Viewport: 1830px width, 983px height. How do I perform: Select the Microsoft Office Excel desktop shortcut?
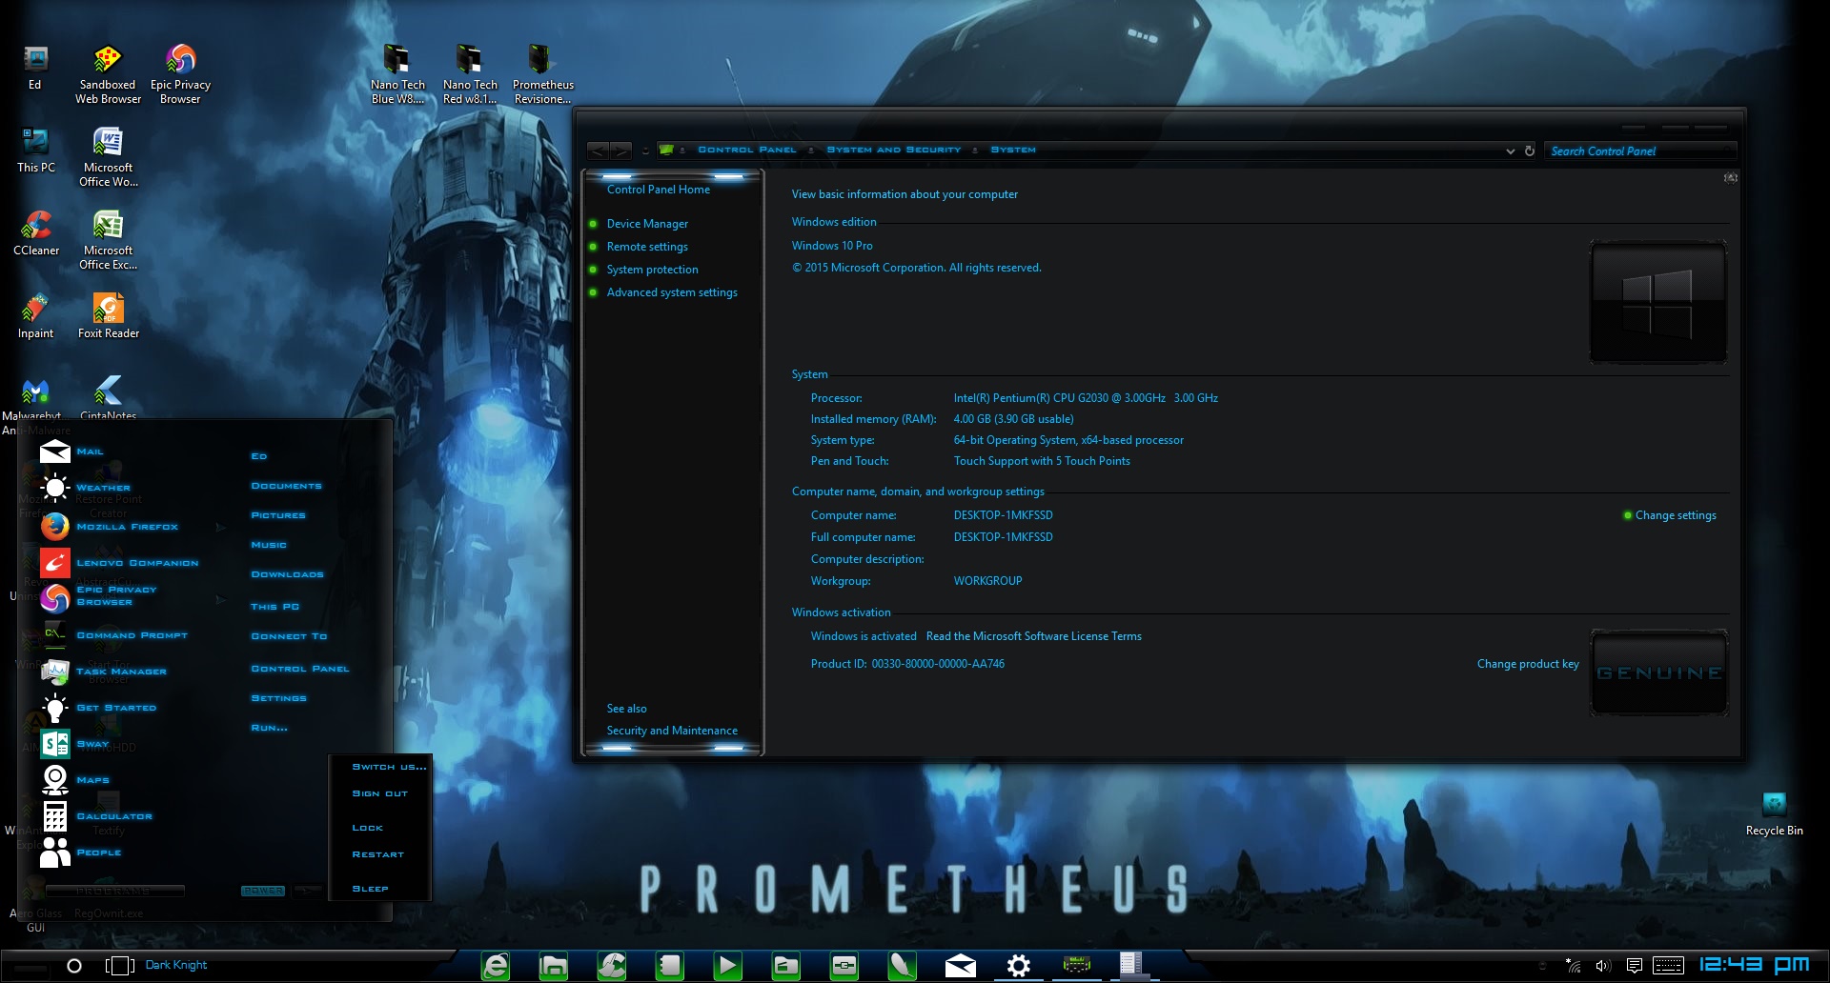[108, 240]
